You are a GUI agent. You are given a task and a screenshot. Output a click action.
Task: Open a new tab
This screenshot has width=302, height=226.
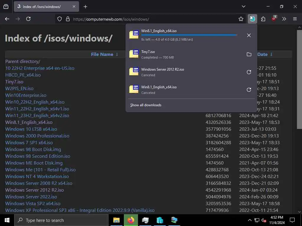point(85,7)
